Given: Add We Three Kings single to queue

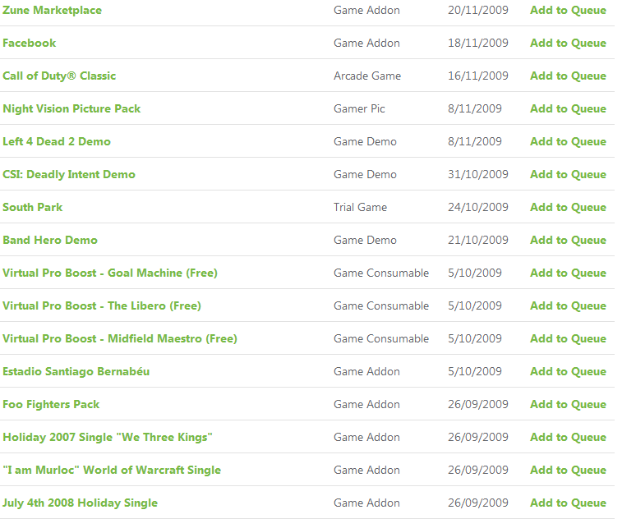Looking at the screenshot, I should 568,437.
